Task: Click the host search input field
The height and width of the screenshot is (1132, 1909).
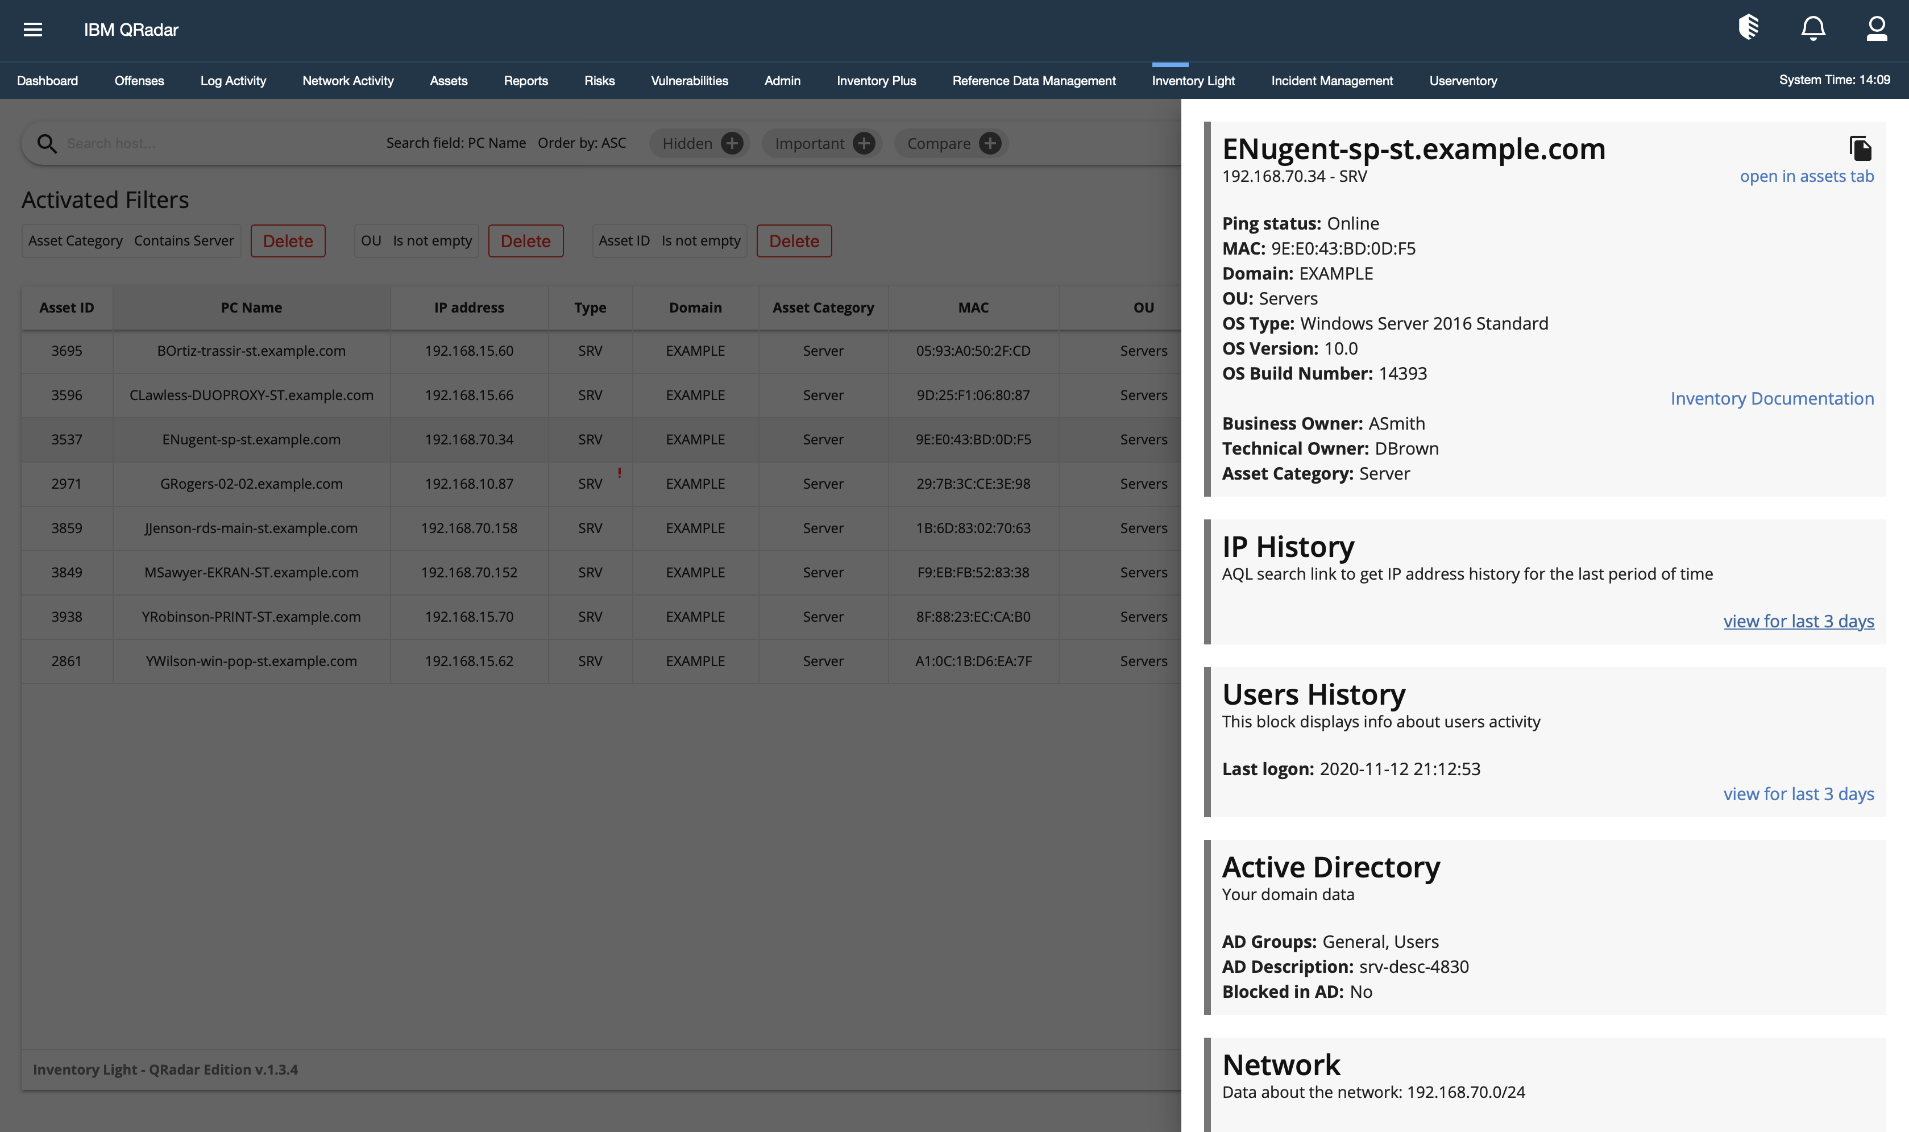Action: tap(191, 143)
